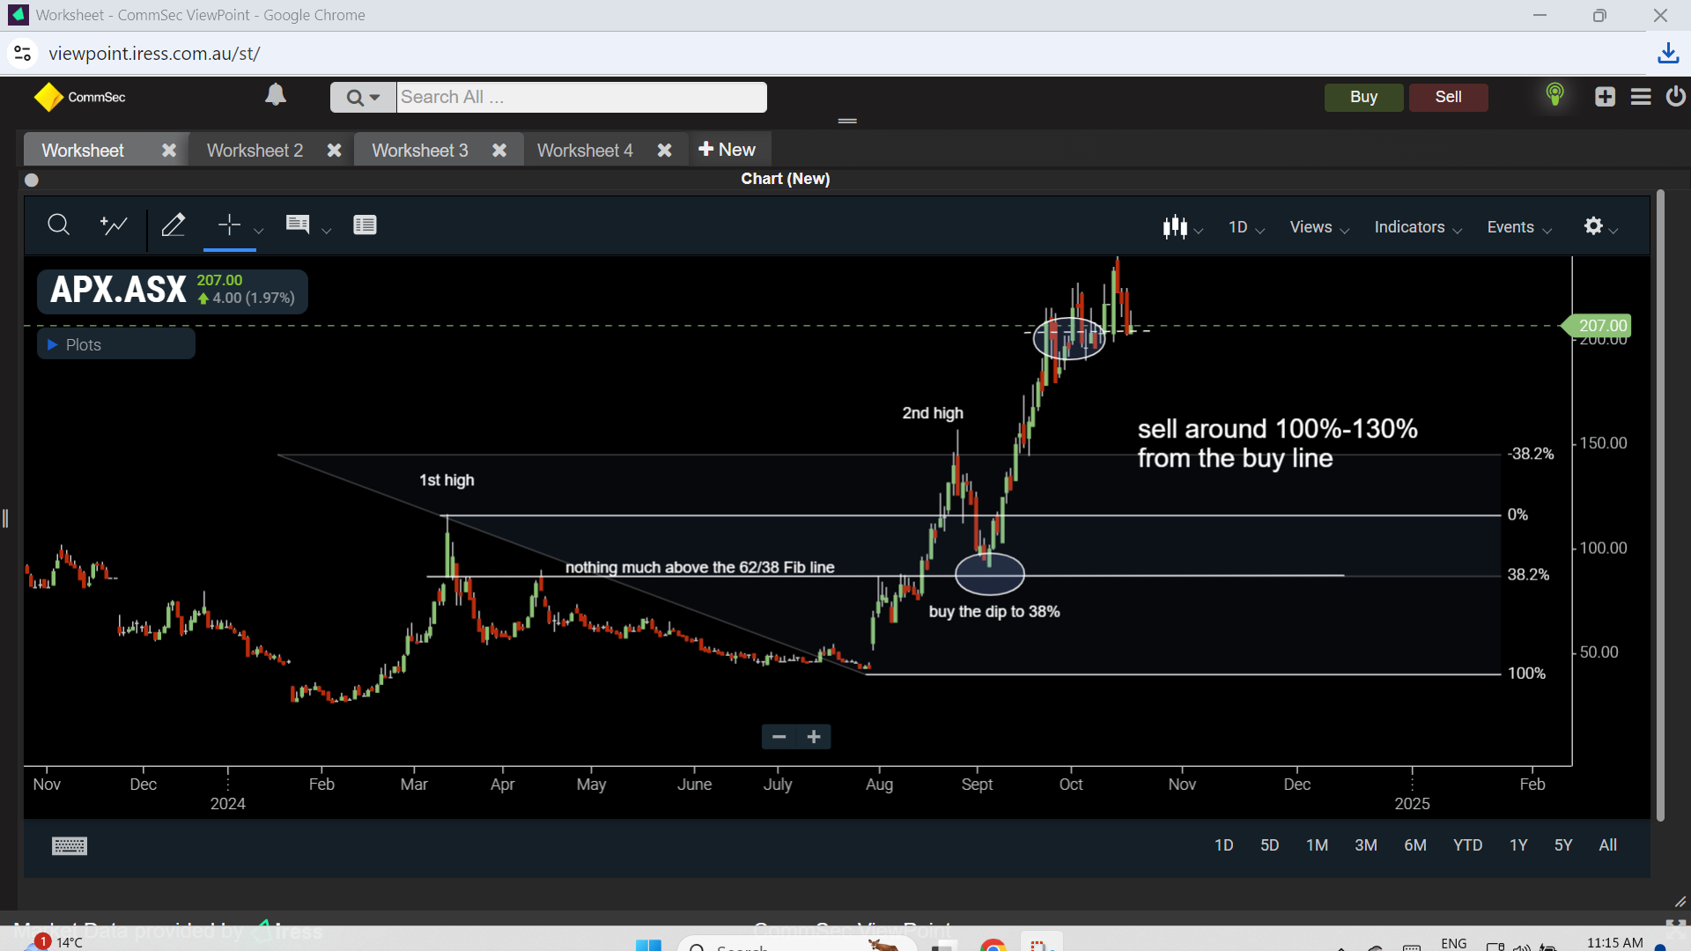The image size is (1691, 951).
Task: Switch to Worksheet 4 tab
Action: click(585, 151)
